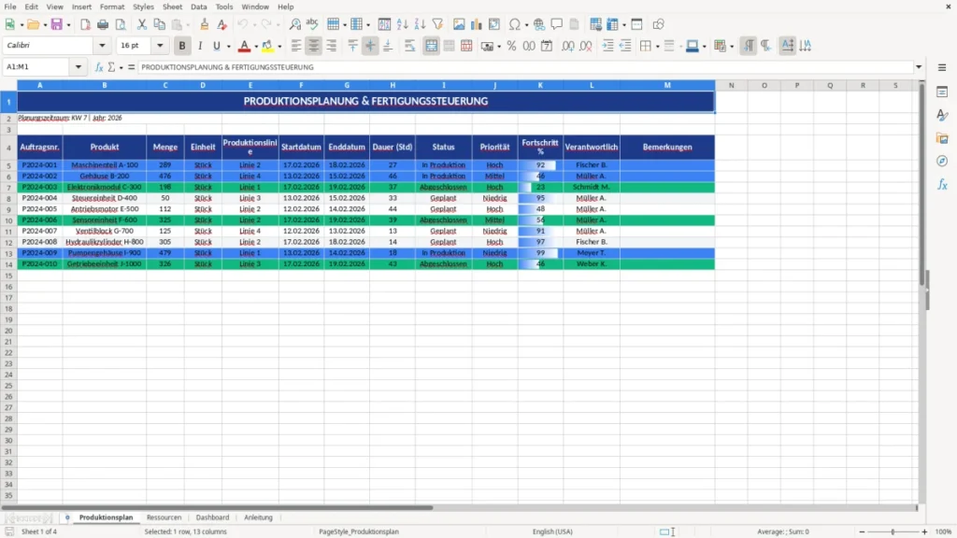This screenshot has width=957, height=538.
Task: Run the spelling check icon
Action: [312, 24]
